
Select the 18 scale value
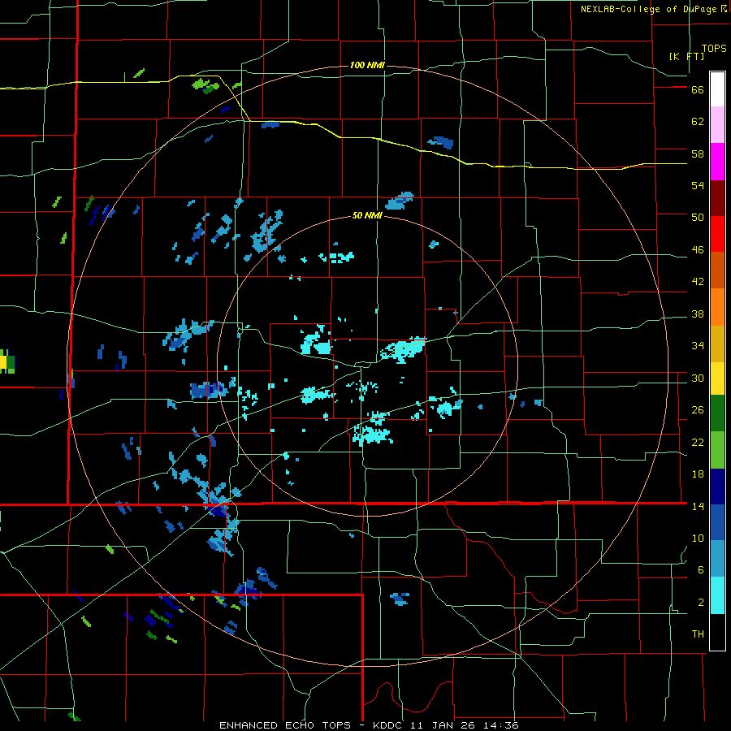(x=698, y=474)
